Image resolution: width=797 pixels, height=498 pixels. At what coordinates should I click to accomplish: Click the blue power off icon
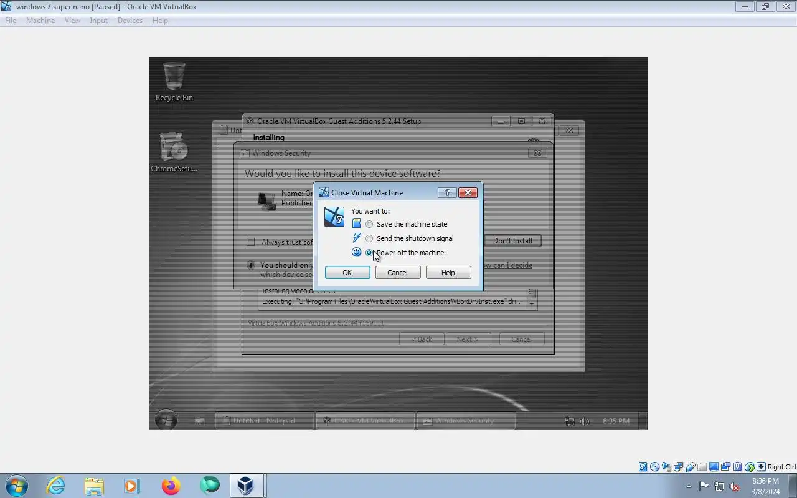coord(356,252)
